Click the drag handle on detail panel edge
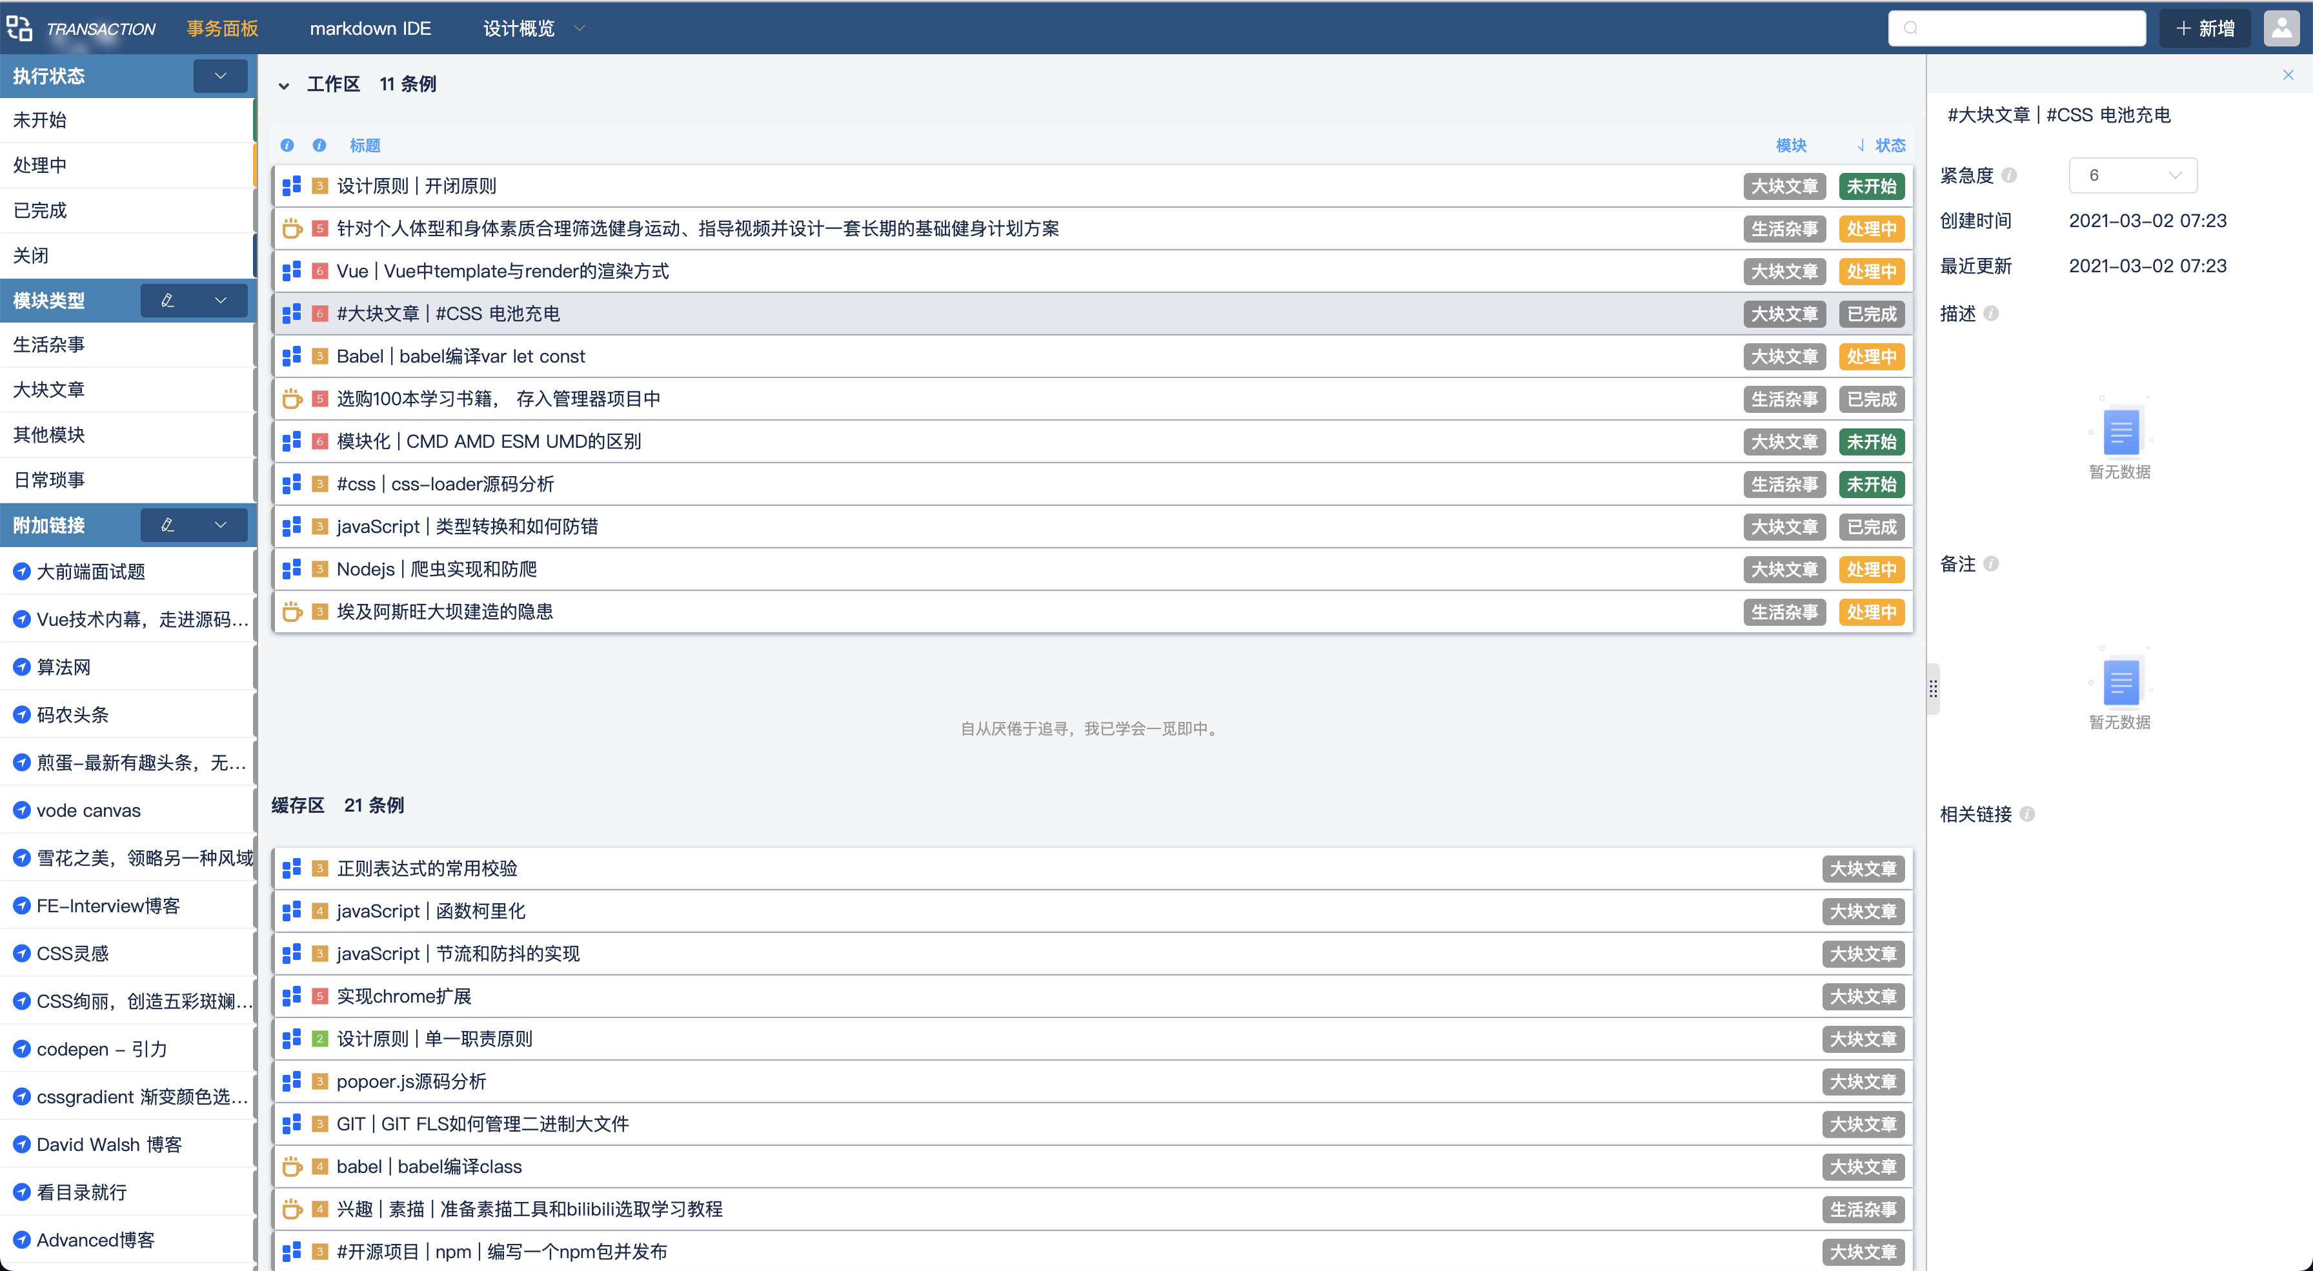This screenshot has height=1271, width=2313. 1933,688
